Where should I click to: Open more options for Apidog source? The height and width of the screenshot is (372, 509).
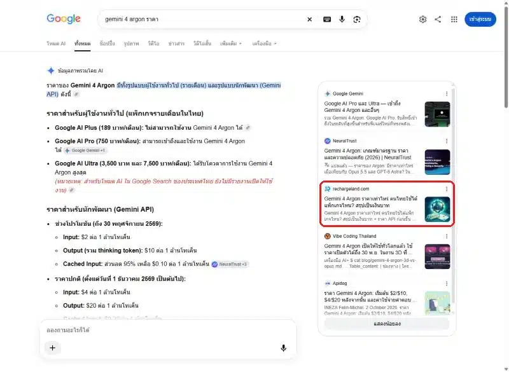pos(447,284)
